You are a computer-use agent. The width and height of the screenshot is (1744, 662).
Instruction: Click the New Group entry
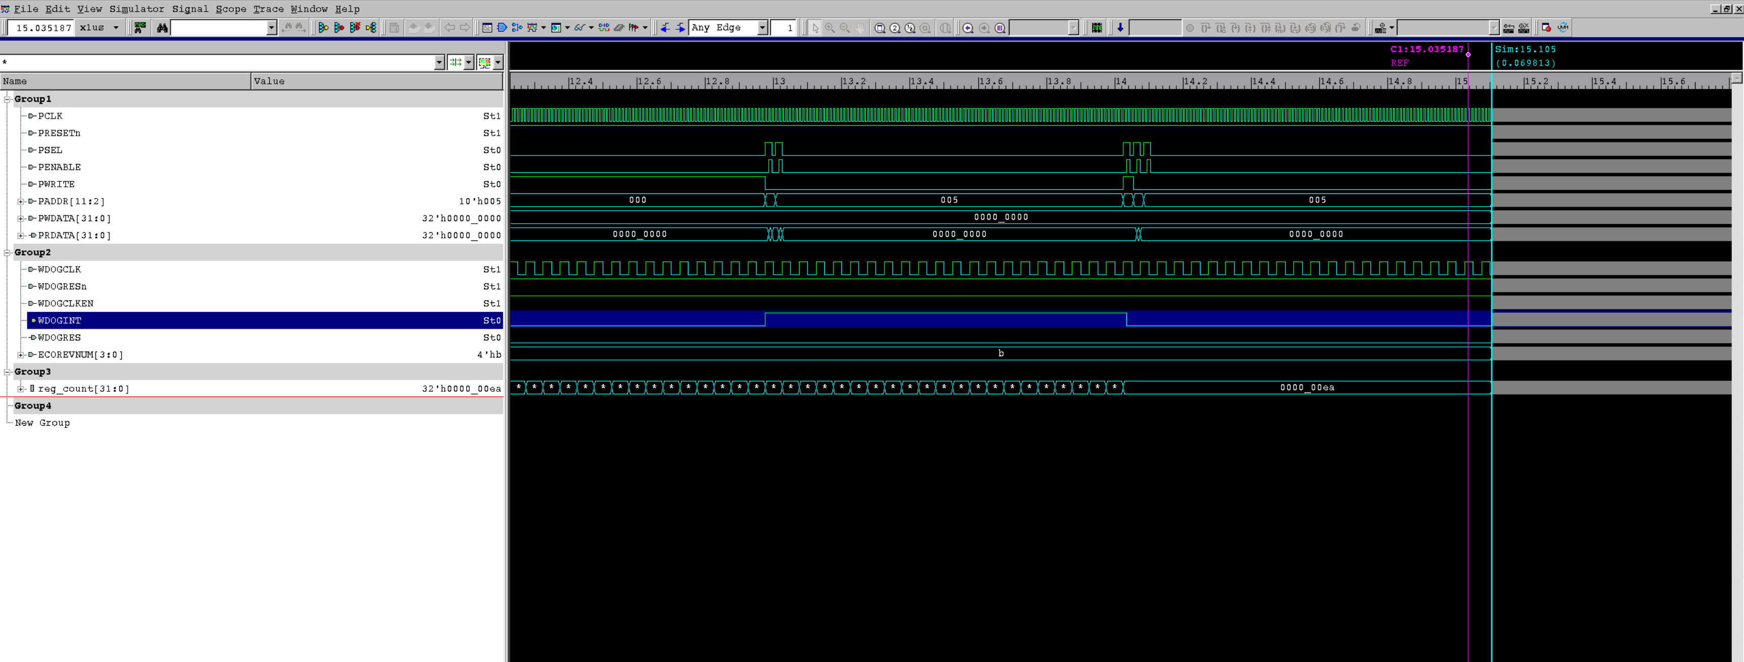point(42,423)
